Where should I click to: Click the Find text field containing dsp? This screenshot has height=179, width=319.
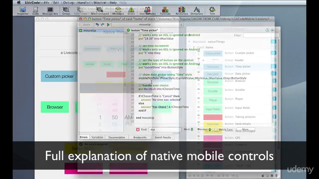pyautogui.click(x=165, y=129)
